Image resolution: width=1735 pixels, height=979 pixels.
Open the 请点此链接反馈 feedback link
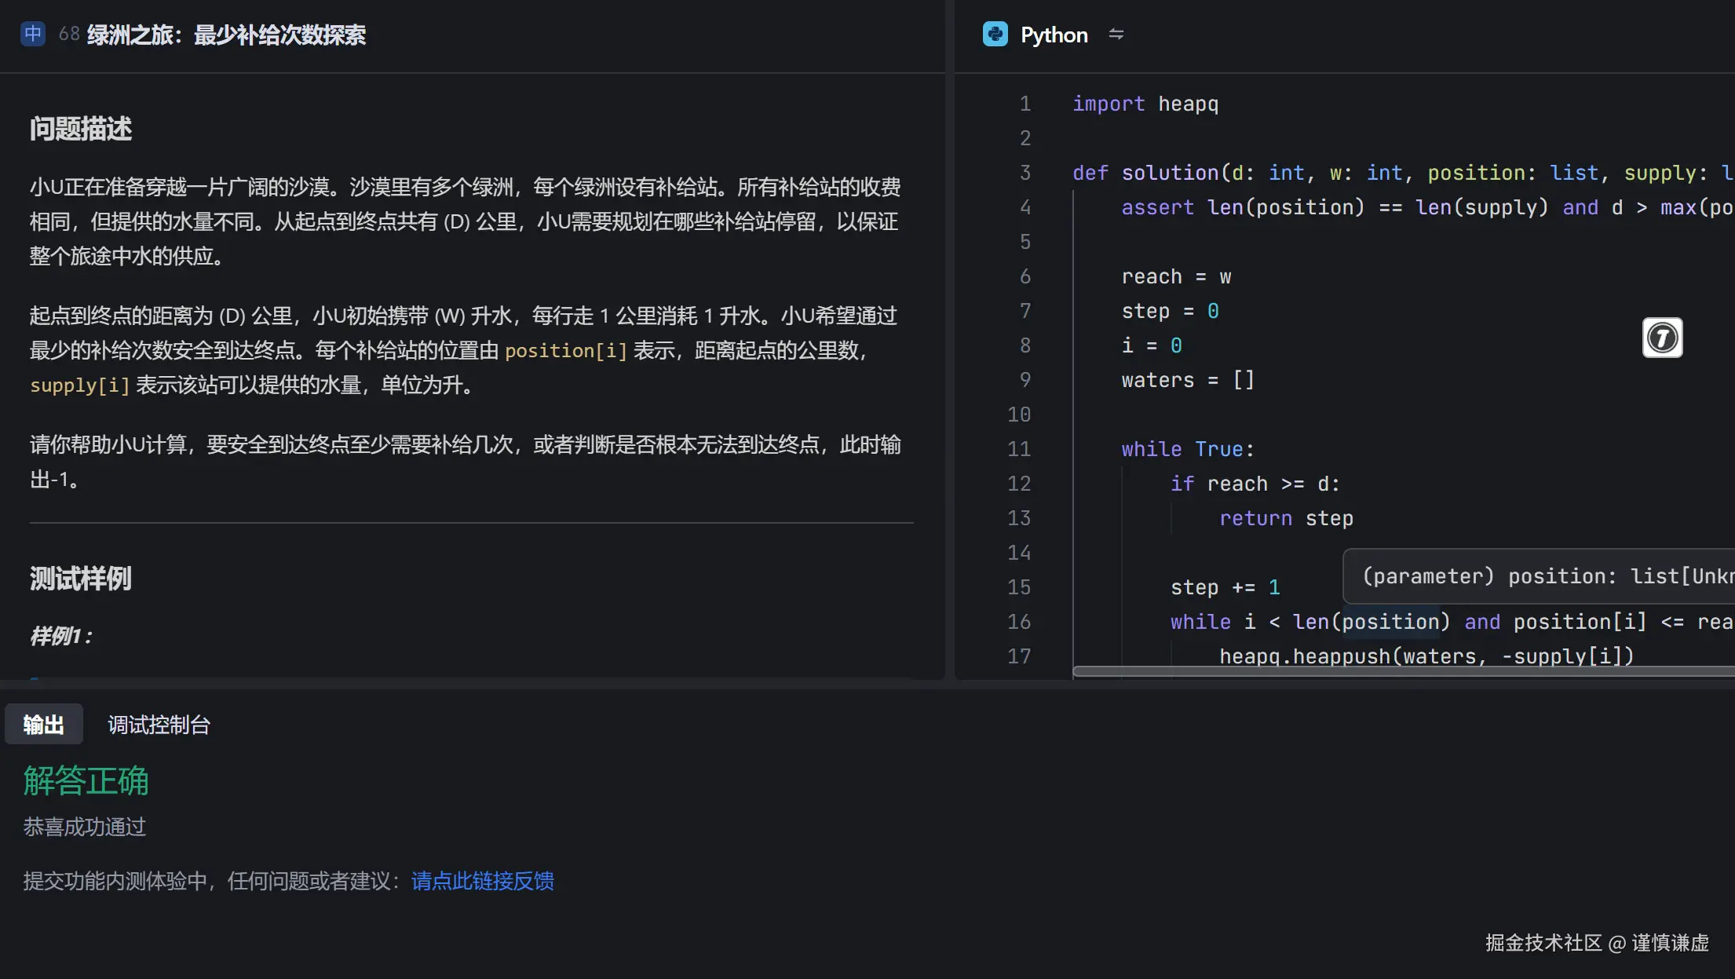coord(481,881)
